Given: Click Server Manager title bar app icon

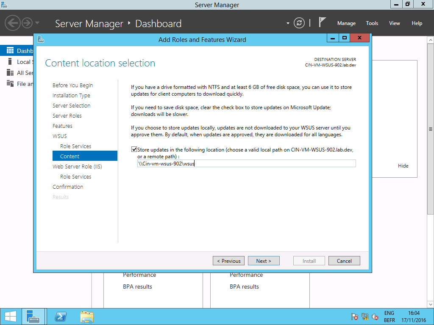Looking at the screenshot, I should [x=4, y=4].
